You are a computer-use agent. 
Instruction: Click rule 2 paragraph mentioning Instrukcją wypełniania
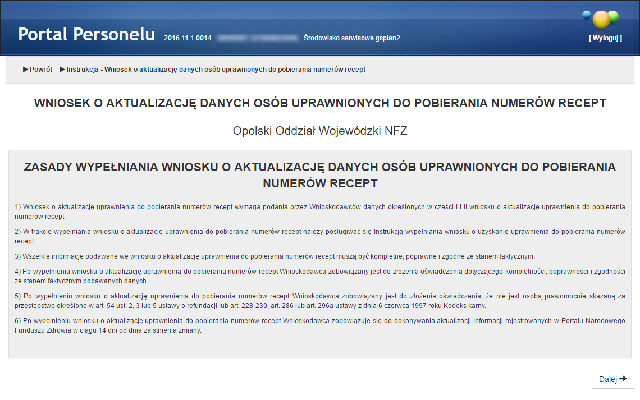point(319,236)
